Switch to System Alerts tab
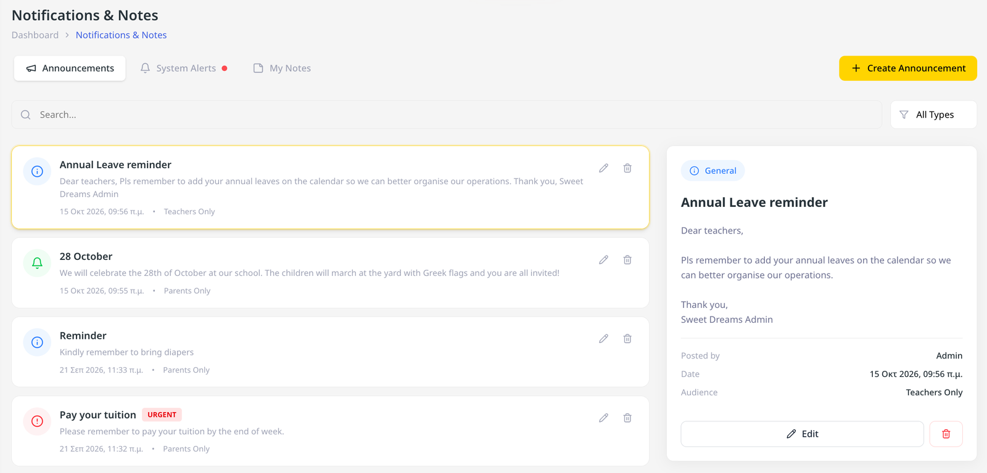 (x=184, y=68)
